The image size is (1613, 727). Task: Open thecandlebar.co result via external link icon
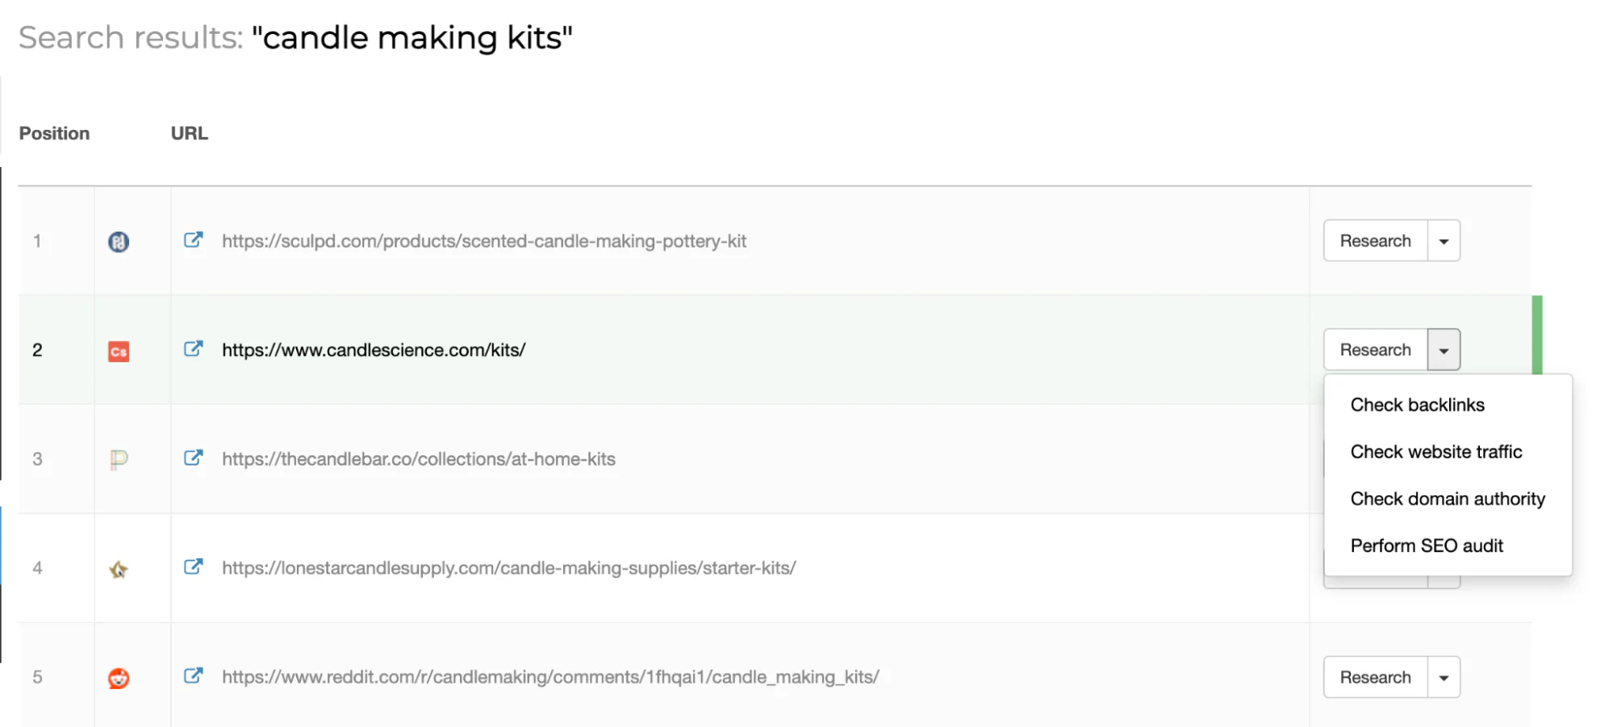point(193,458)
